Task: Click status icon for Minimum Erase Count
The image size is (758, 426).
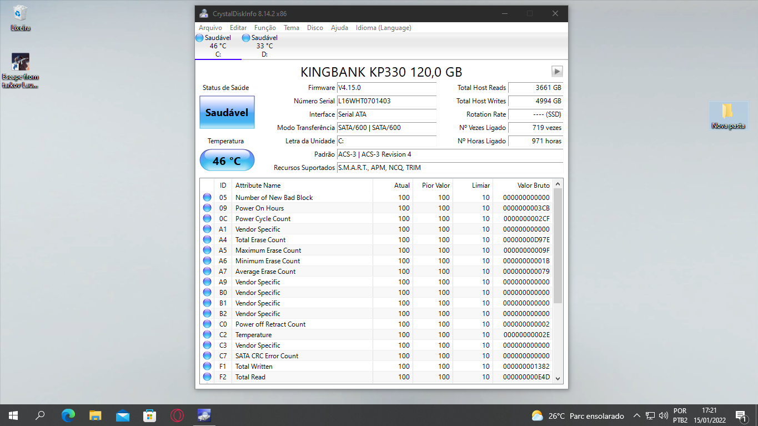Action: [x=207, y=260]
